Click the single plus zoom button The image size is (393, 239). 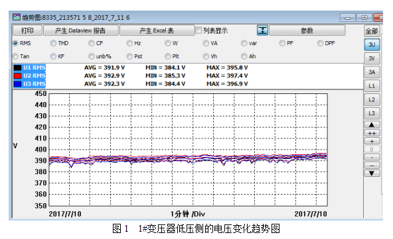pos(372,141)
